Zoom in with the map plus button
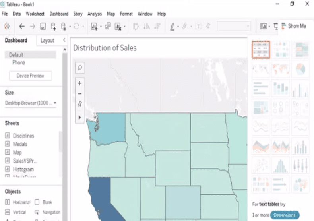This screenshot has width=314, height=221. tap(80, 83)
